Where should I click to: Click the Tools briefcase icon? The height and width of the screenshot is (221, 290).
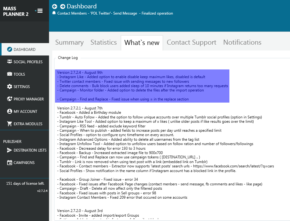[x=9, y=74]
